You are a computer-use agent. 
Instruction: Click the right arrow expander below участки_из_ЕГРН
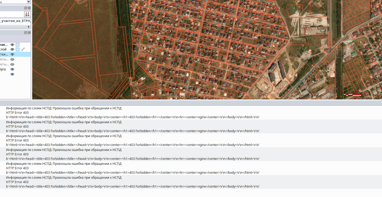coord(28,26)
